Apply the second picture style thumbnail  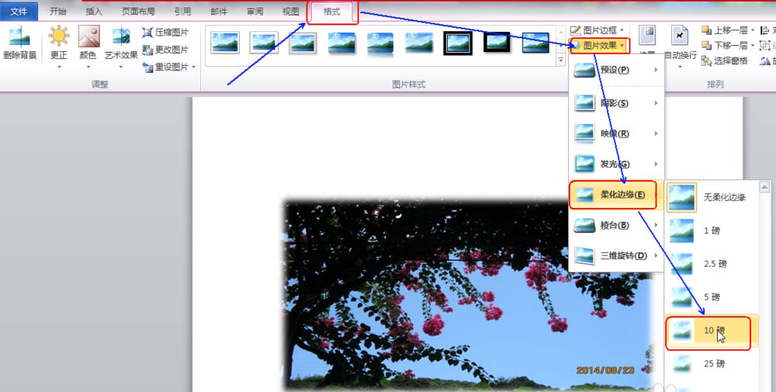264,43
